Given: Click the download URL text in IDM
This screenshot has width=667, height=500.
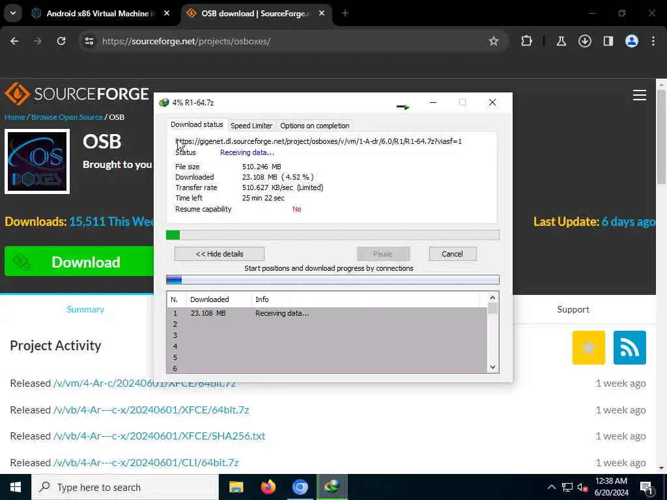Looking at the screenshot, I should click(x=319, y=141).
